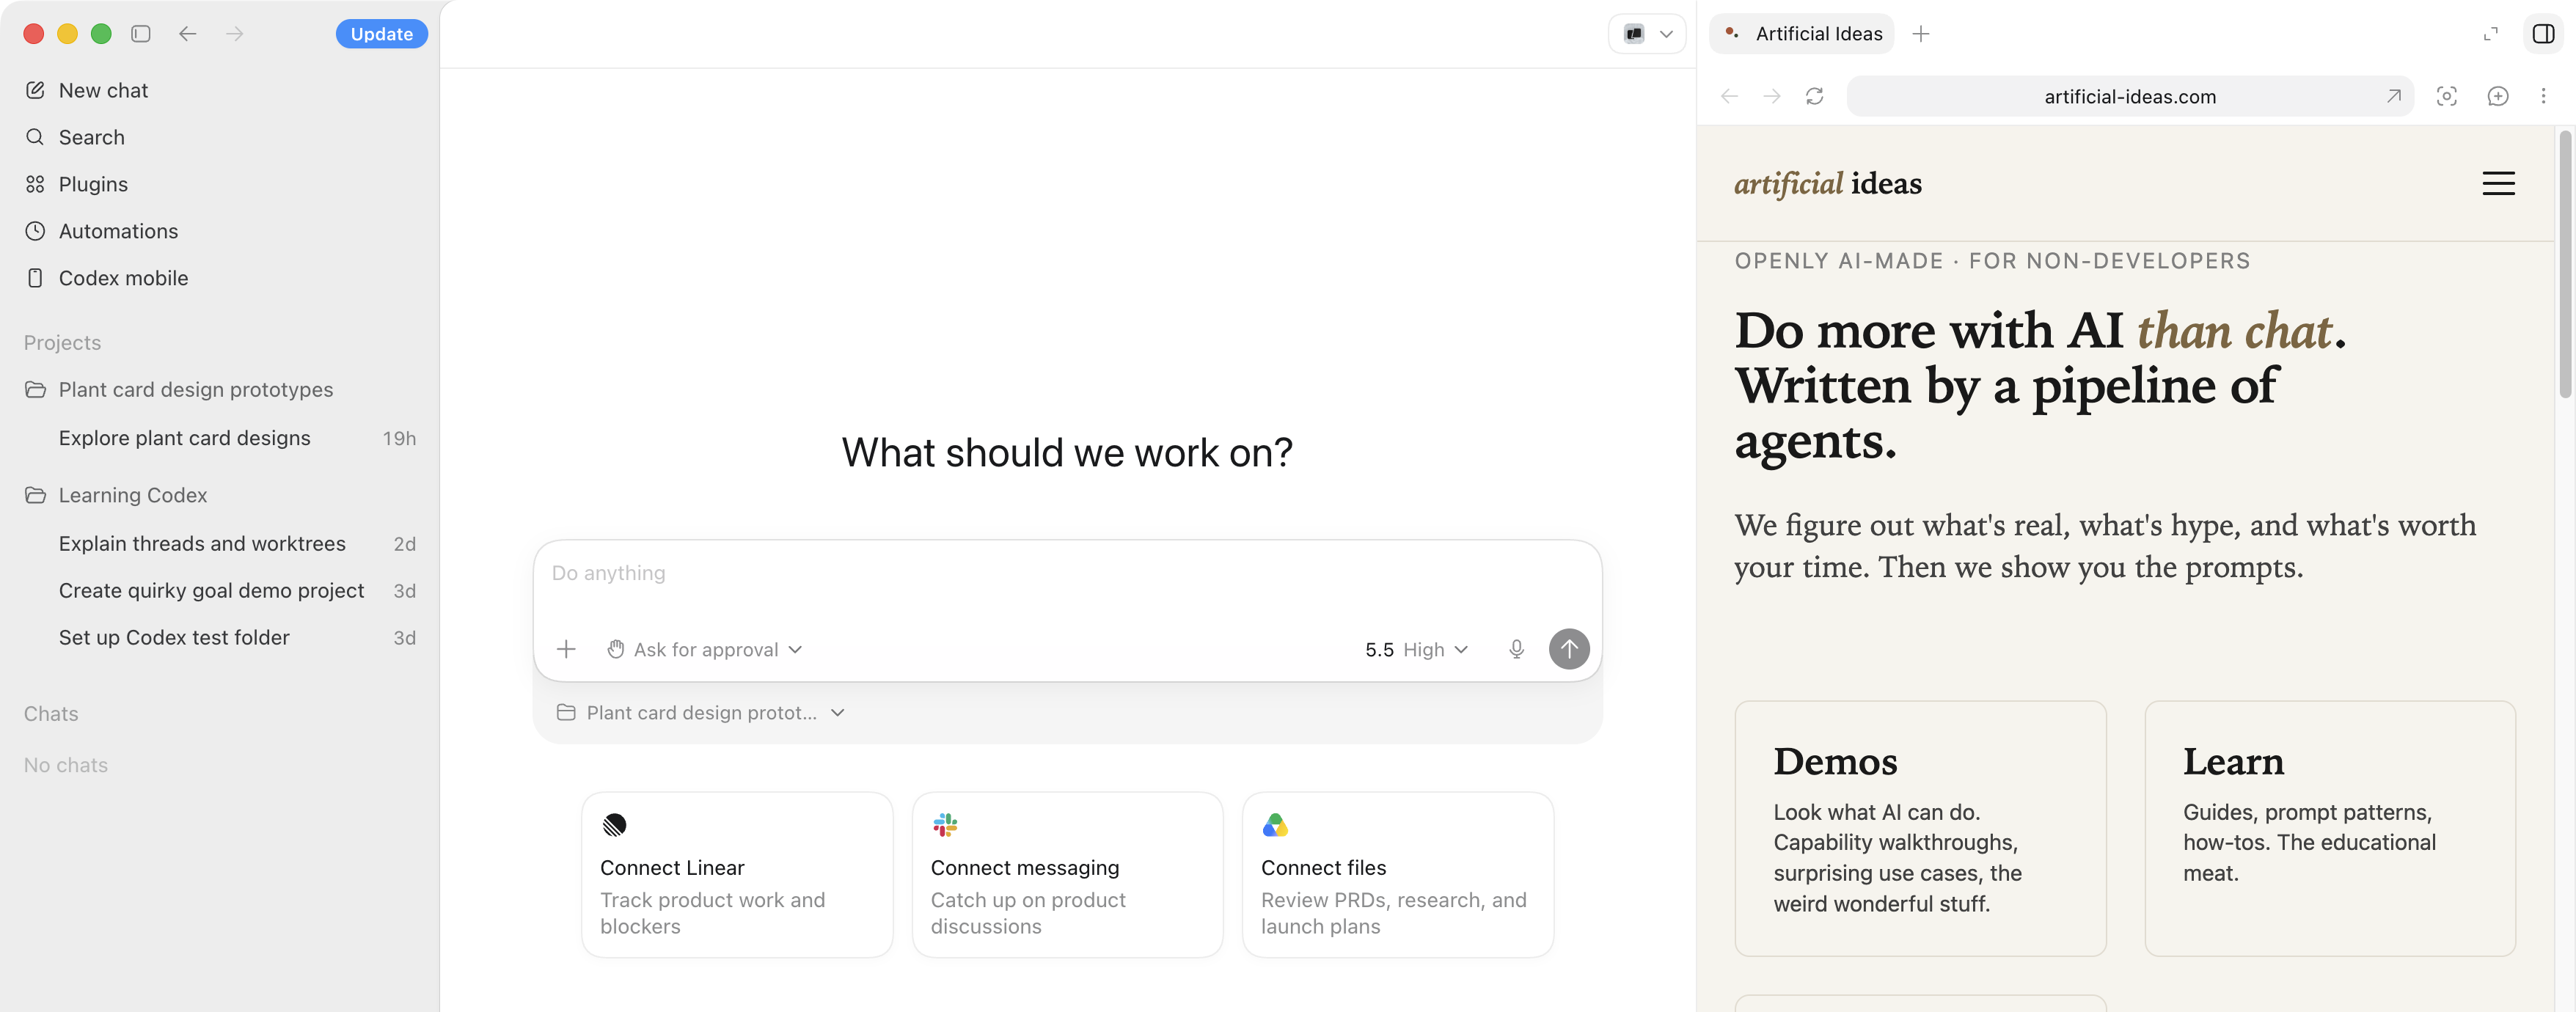
Task: Click the add-to-chat icon in browser toolbar
Action: coord(2497,96)
